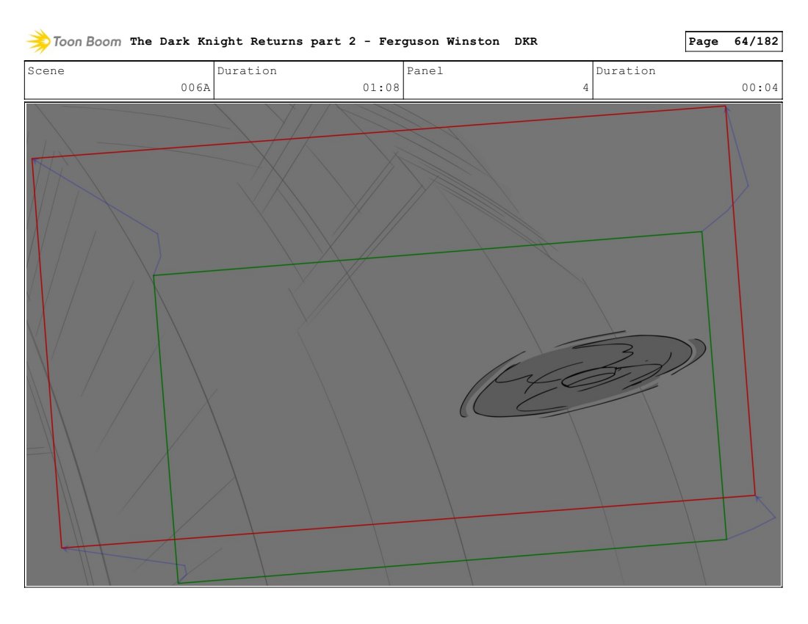808x624 pixels.
Task: Select the panel number "4"
Action: coord(585,87)
